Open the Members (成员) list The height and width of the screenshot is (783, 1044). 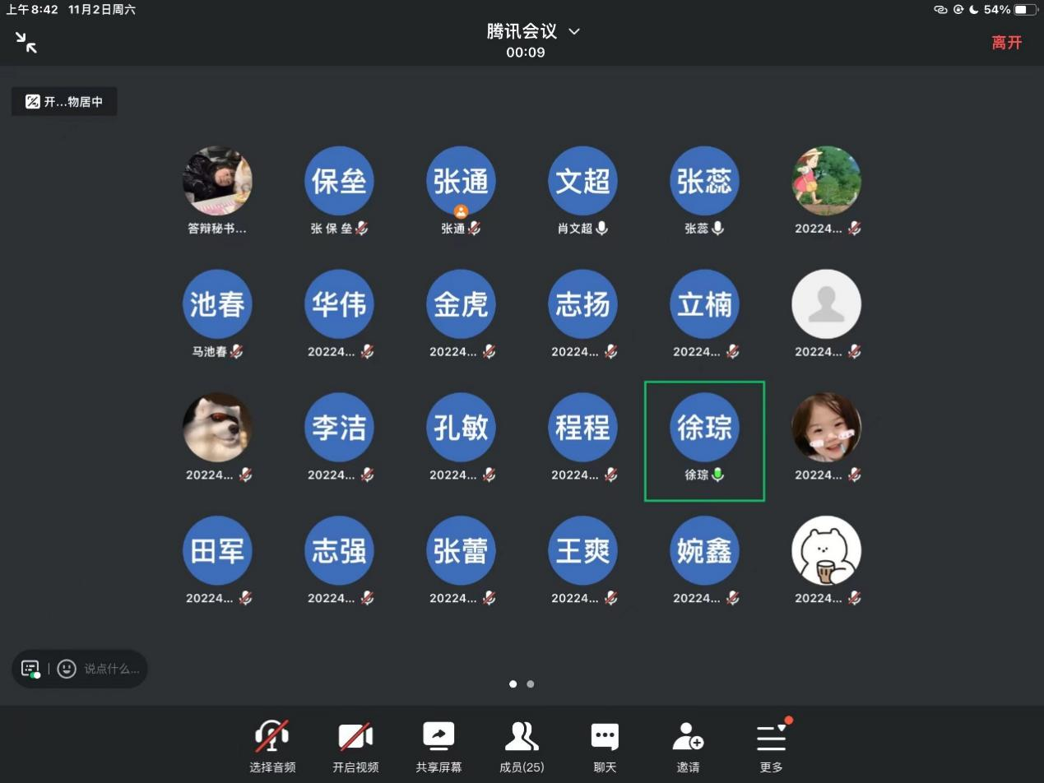point(522,747)
